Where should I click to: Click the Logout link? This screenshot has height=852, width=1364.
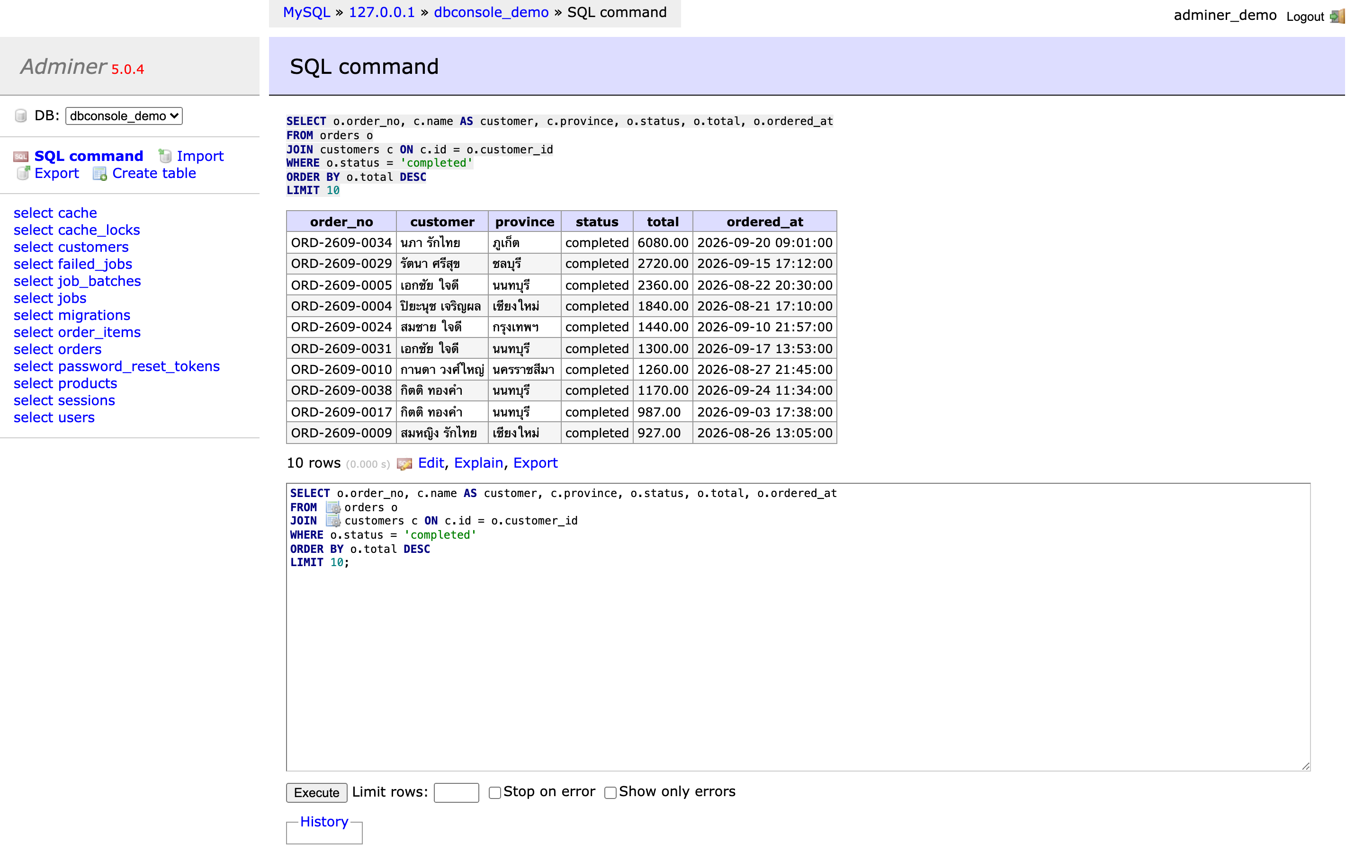coord(1304,17)
